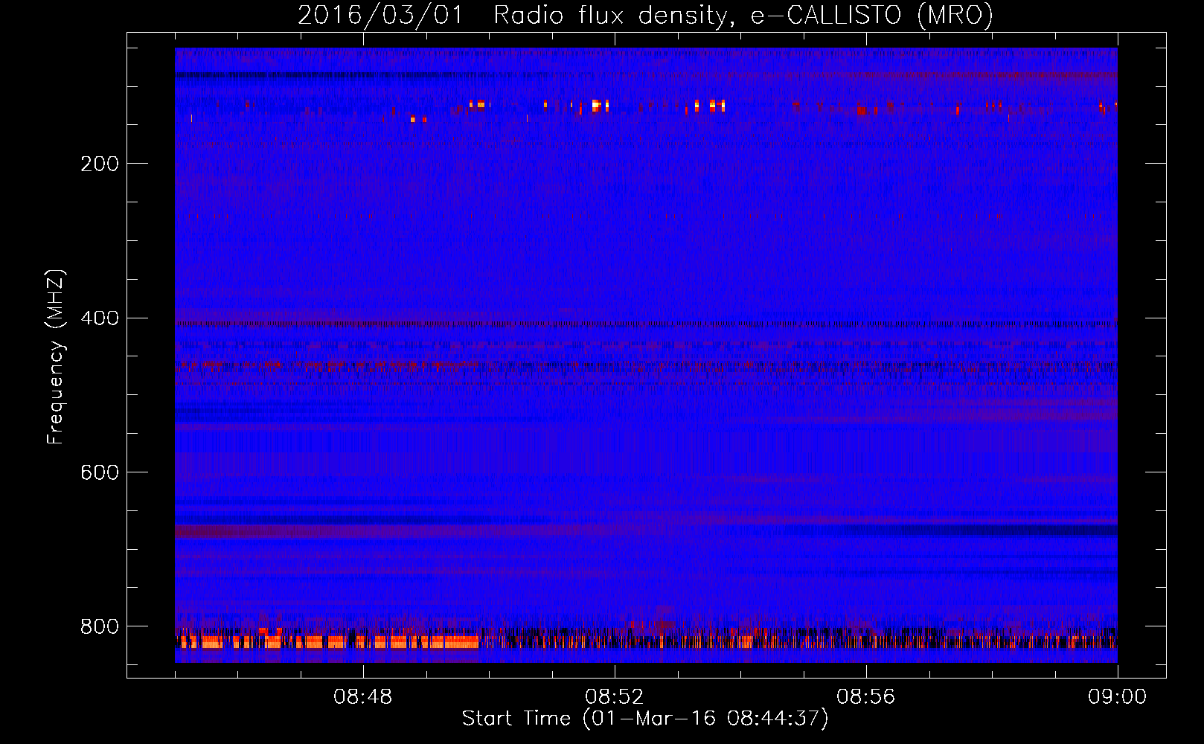Click the 09:00 time tick label
Viewport: 1204px width, 744px height.
pyautogui.click(x=1118, y=697)
